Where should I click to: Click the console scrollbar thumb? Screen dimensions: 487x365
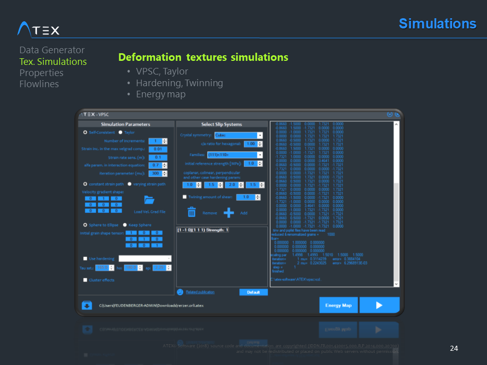tap(396, 231)
